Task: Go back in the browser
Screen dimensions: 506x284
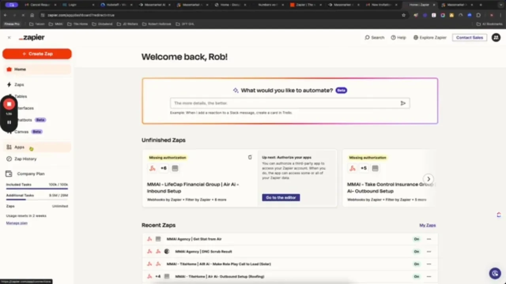Action: pyautogui.click(x=6, y=15)
